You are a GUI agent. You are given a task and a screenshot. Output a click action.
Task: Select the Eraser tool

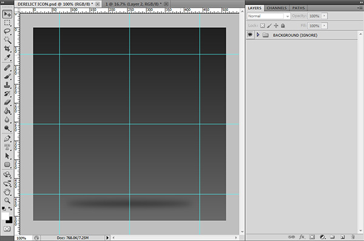(7, 102)
